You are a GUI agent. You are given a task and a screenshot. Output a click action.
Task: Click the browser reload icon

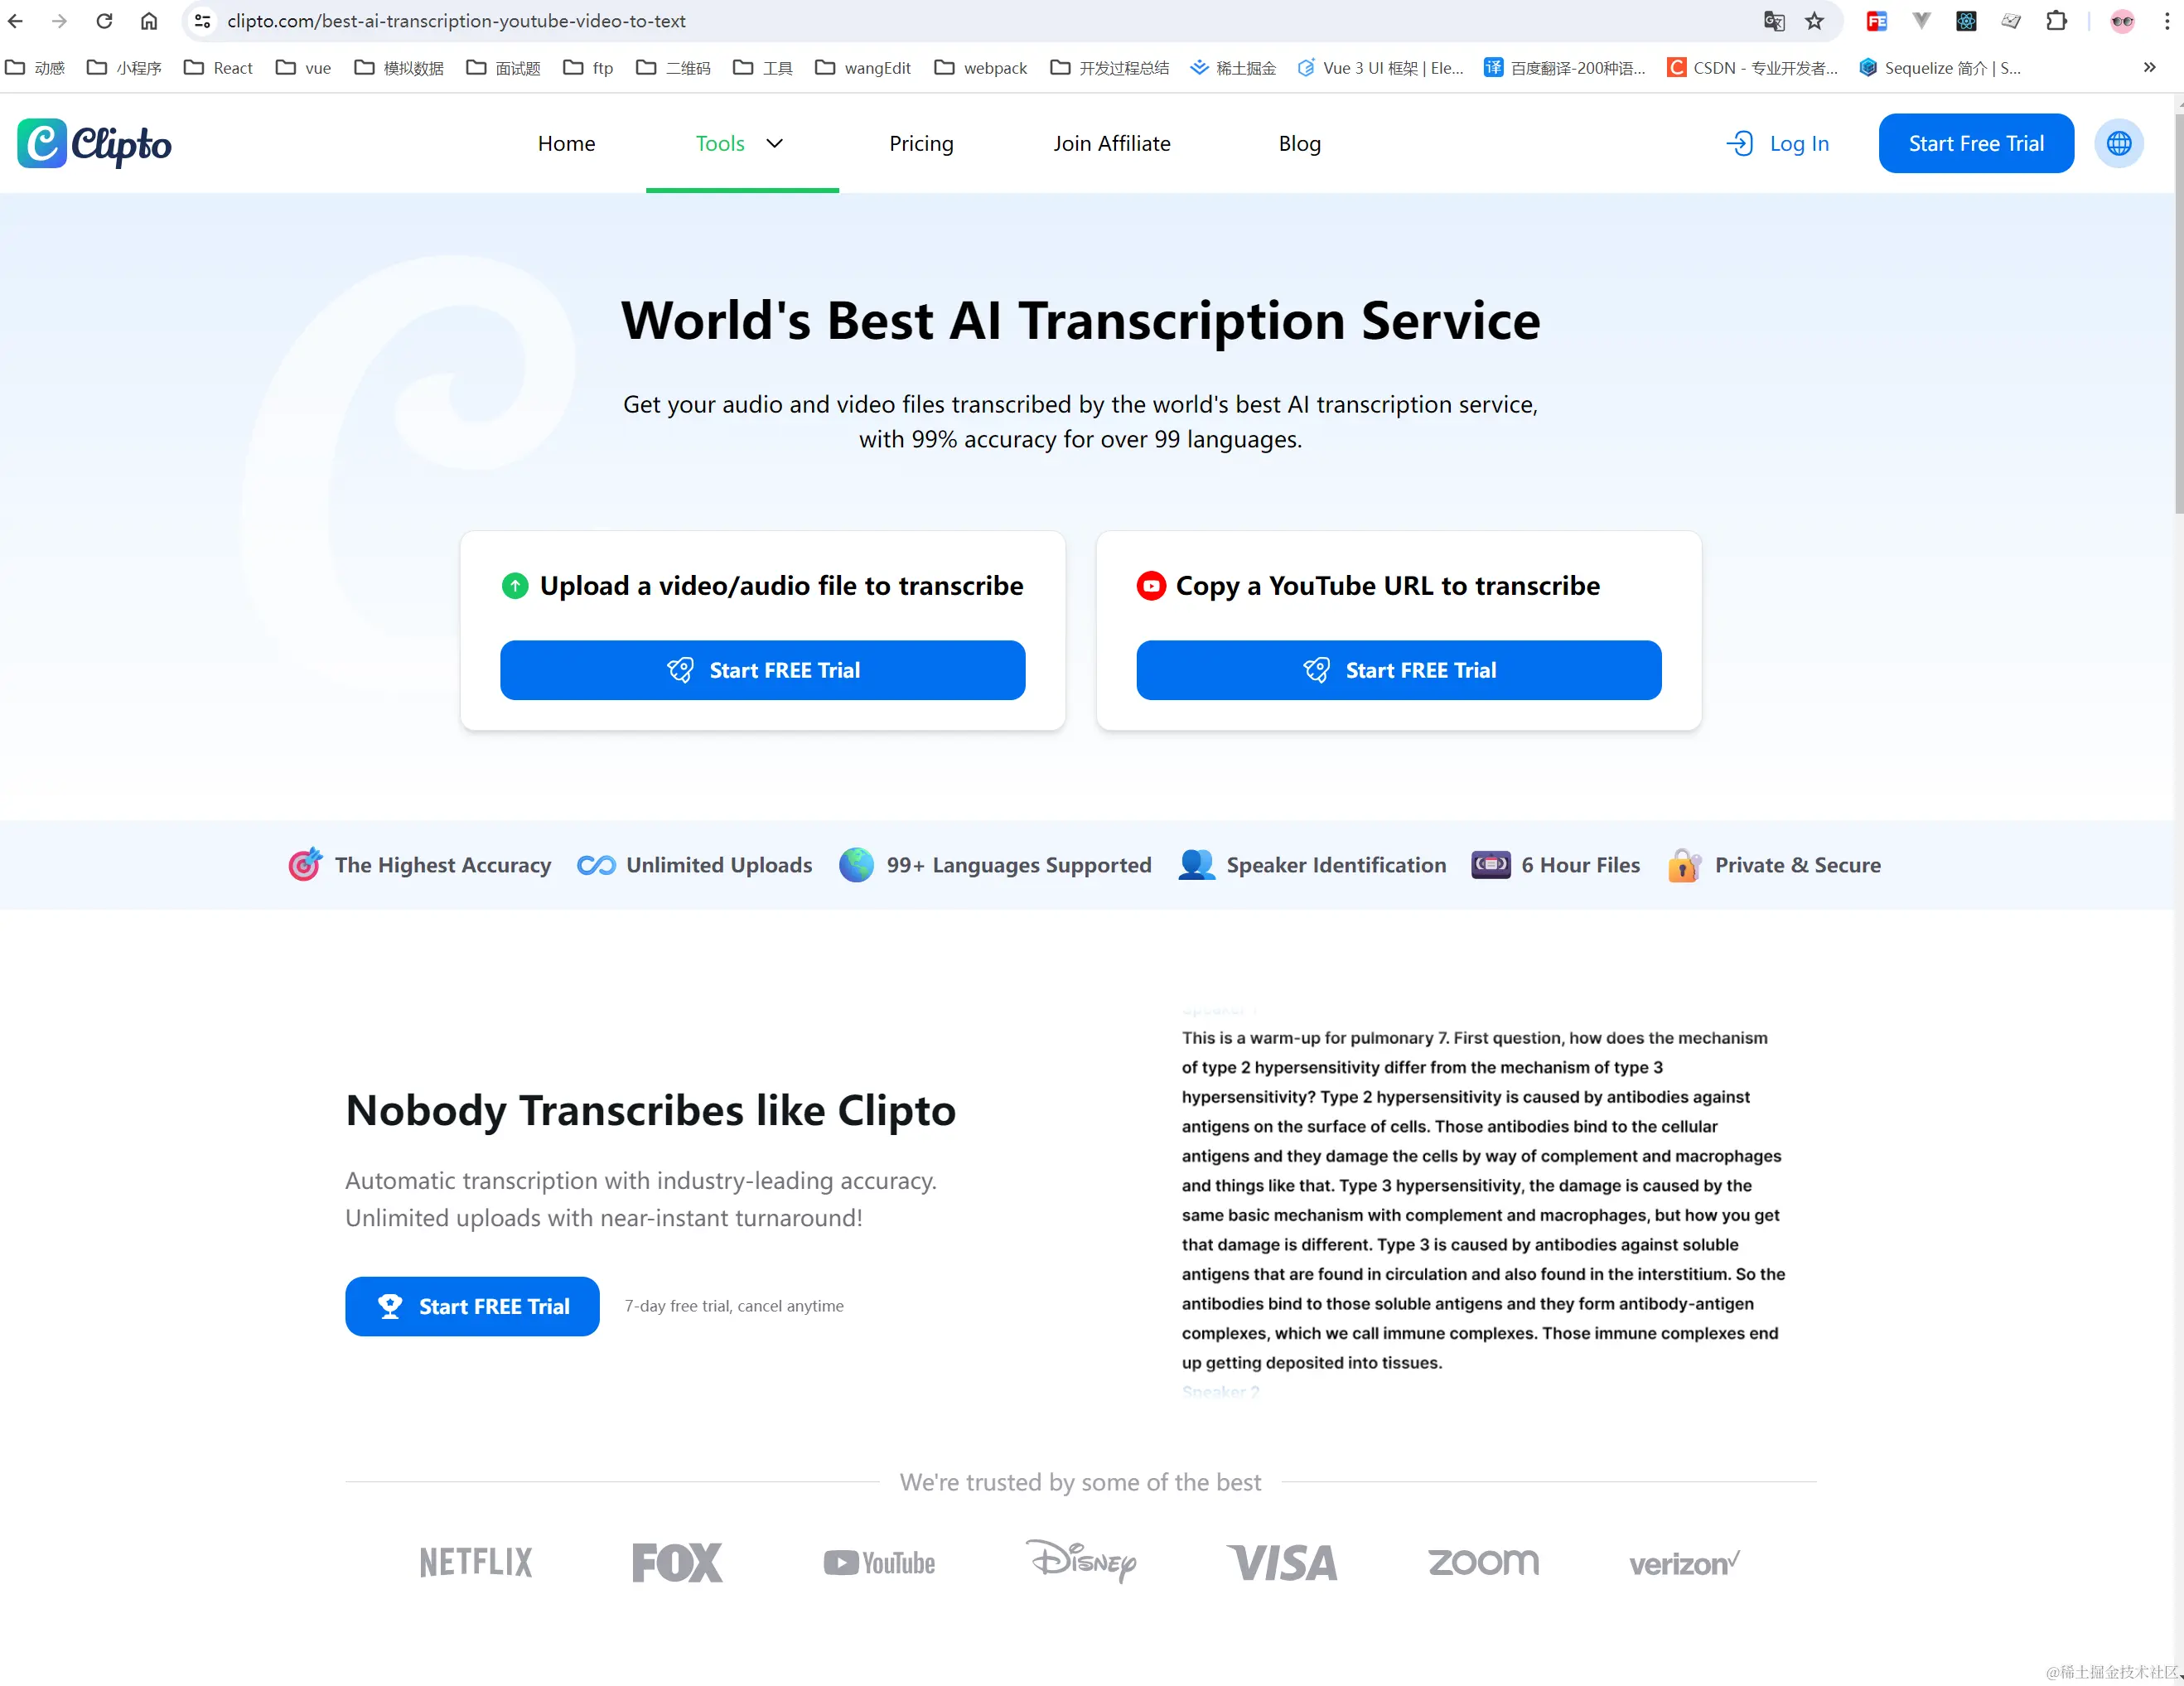coord(104,21)
